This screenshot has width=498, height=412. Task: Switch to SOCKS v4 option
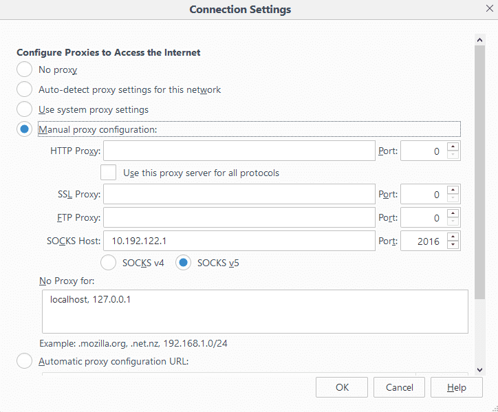click(109, 263)
